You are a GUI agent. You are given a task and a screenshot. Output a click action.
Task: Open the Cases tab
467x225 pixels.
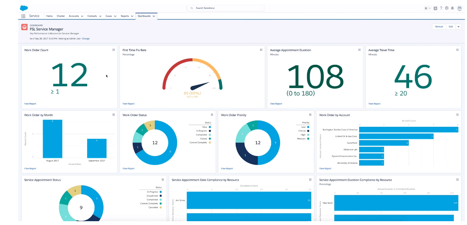point(109,16)
